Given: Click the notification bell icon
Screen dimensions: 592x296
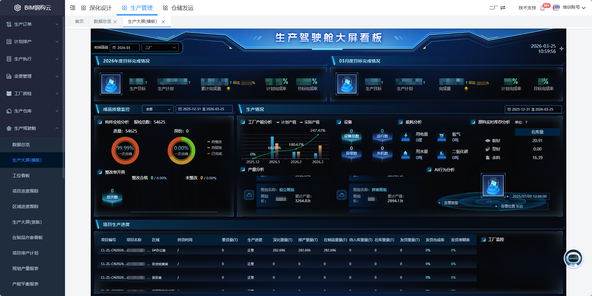Looking at the screenshot, I should click(x=542, y=8).
